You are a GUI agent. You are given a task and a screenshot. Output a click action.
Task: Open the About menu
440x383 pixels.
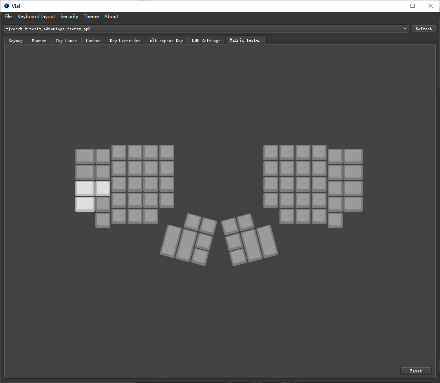click(x=111, y=16)
